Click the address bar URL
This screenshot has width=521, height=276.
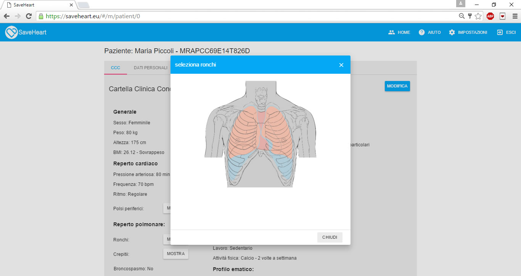[x=93, y=16]
